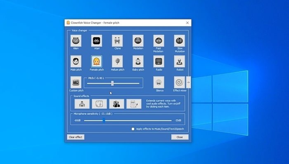Toggle the church sound effect
The width and height of the screenshot is (289, 164).
[82, 104]
